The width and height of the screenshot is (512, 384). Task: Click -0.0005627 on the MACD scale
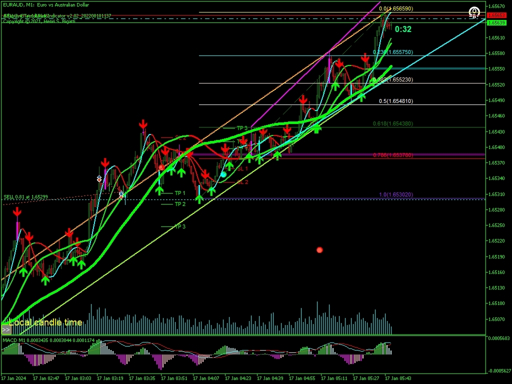(x=498, y=371)
